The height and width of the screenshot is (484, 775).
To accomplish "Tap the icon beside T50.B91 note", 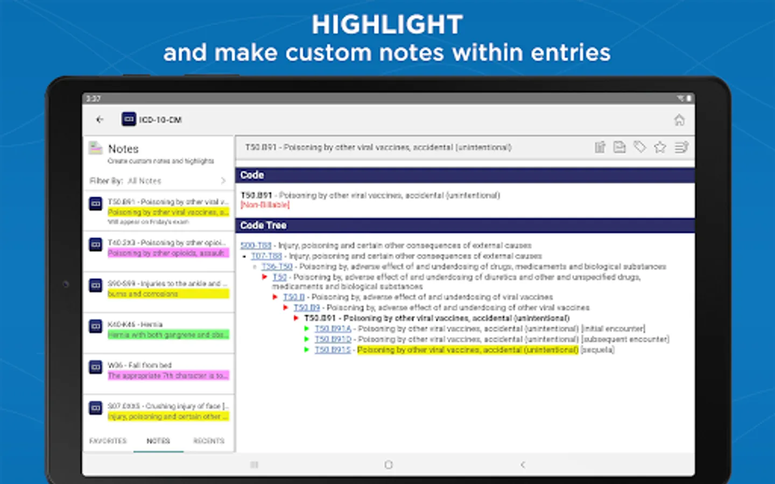I will click(x=95, y=203).
